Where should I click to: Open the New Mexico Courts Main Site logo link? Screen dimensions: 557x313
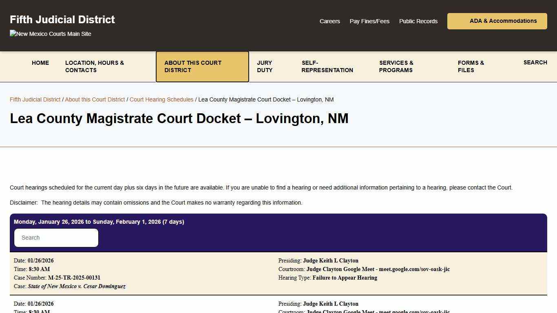point(50,34)
